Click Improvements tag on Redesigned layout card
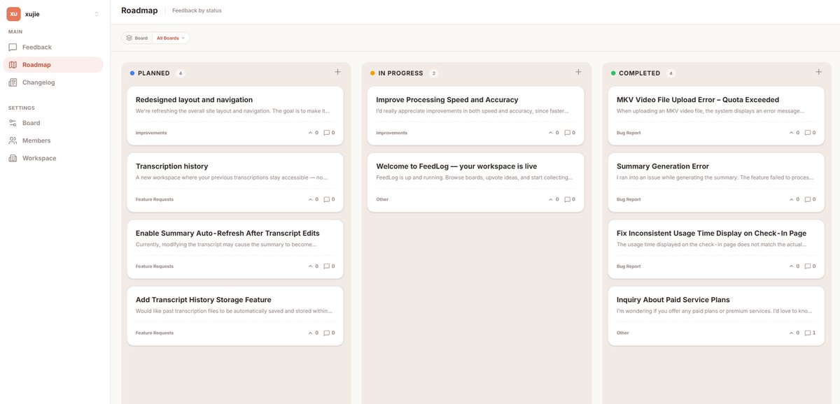Screen dimensions: 840x404 click(151, 133)
